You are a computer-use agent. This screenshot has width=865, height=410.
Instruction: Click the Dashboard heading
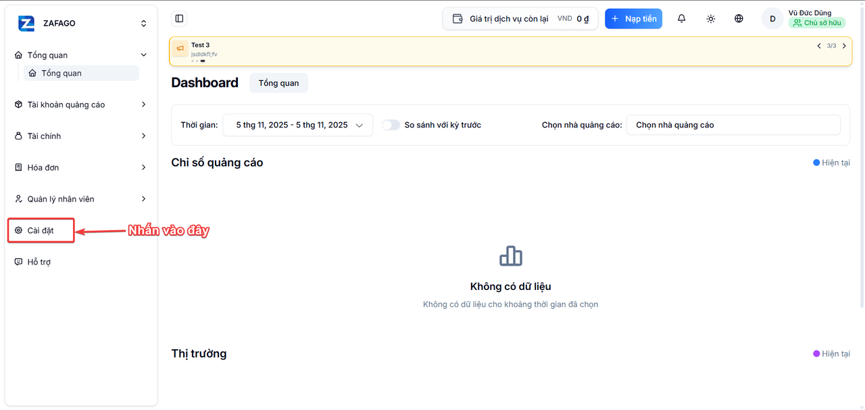[x=205, y=82]
